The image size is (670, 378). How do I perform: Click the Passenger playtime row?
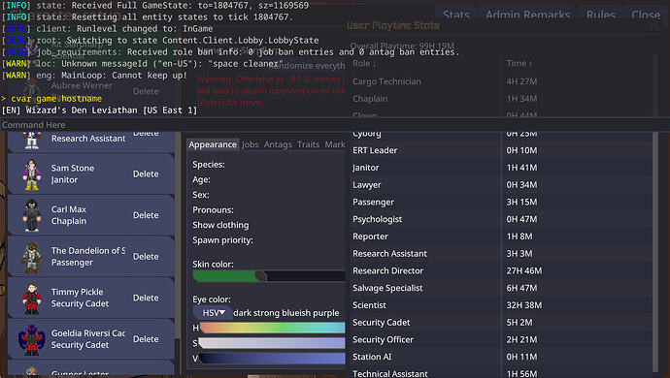click(x=502, y=202)
